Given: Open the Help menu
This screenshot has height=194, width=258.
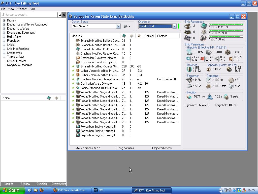Looking at the screenshot, I should pyautogui.click(x=32, y=9).
